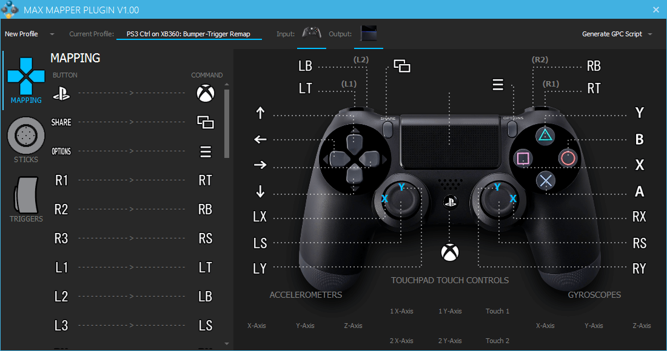This screenshot has height=351, width=667.
Task: Click the Xbox logo in the COMMAND column
Action: tap(206, 93)
